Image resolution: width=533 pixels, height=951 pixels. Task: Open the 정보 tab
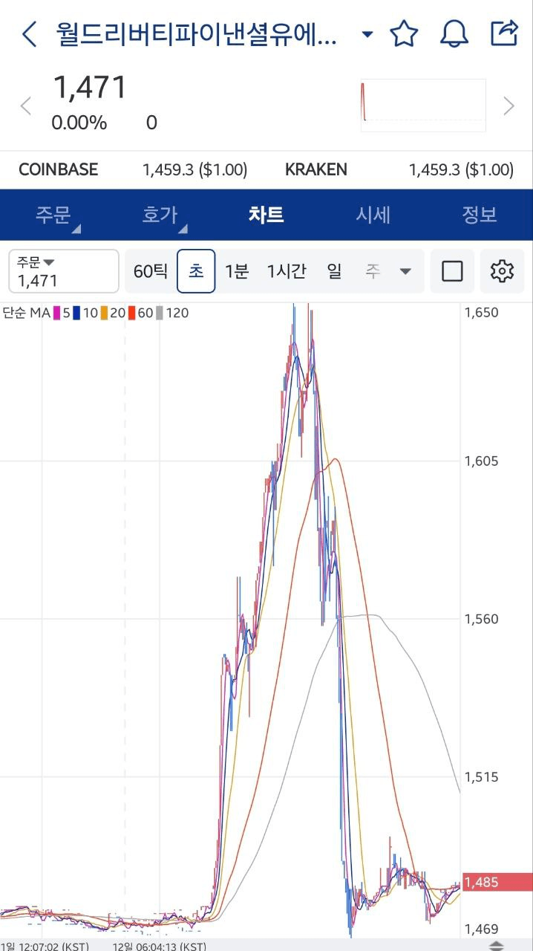479,215
